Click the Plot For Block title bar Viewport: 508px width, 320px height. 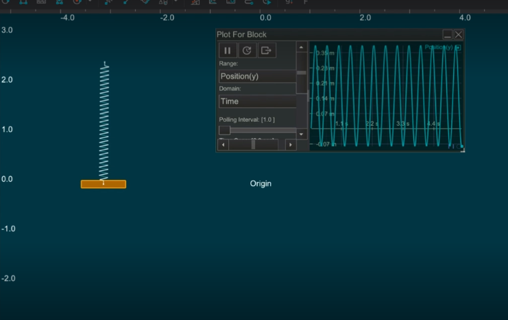329,35
